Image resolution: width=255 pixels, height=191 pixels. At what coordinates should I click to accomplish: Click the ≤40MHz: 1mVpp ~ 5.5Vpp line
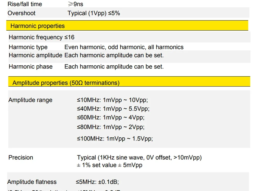113,109
